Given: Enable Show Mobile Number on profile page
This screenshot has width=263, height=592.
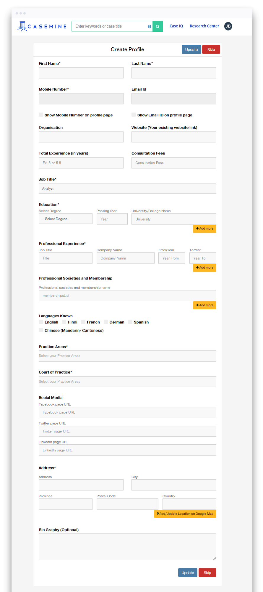Looking at the screenshot, I should pos(41,115).
